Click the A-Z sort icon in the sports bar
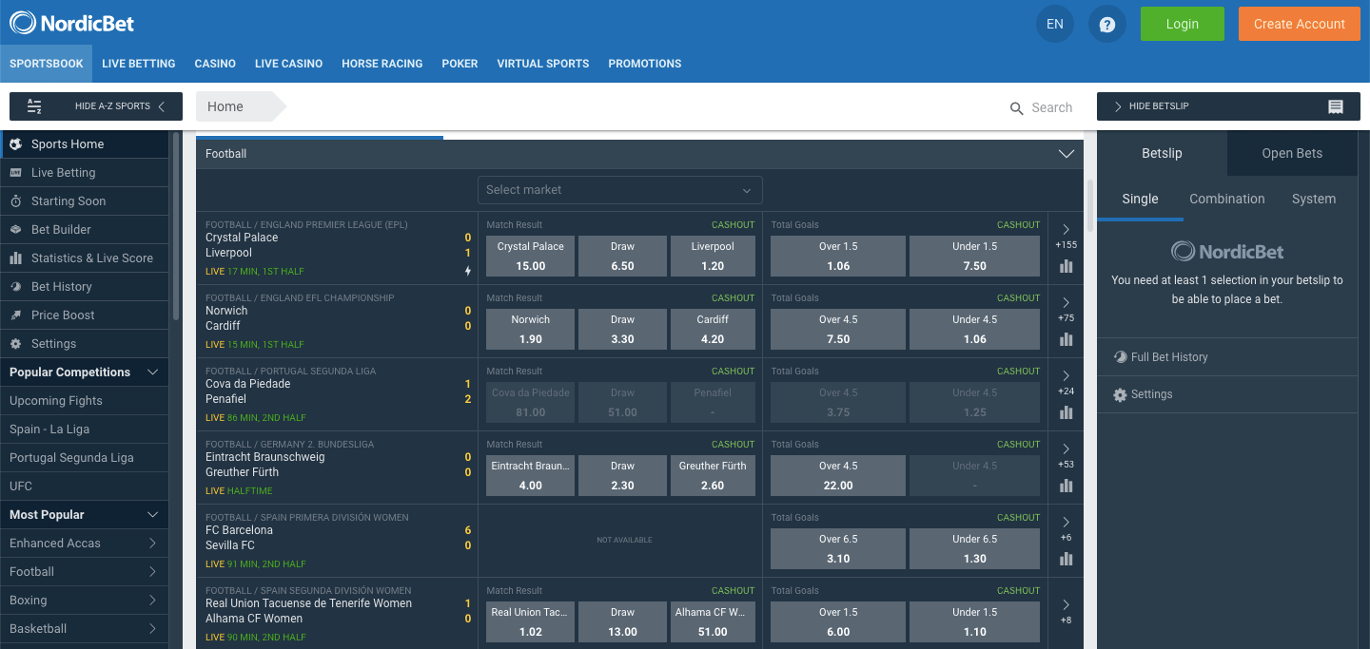Image resolution: width=1370 pixels, height=649 pixels. (34, 106)
